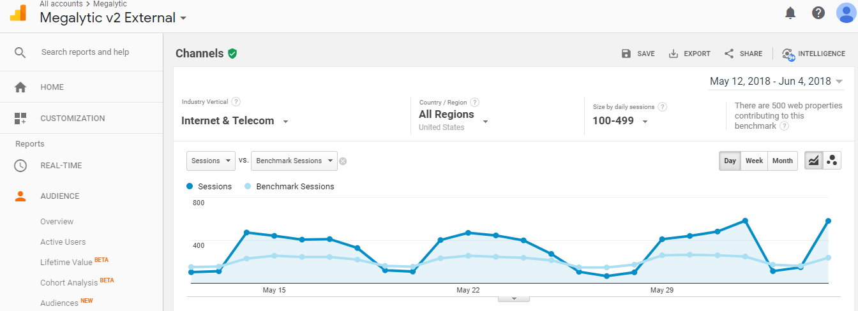Open the Cohort Analysis report
858x311 pixels.
(69, 283)
